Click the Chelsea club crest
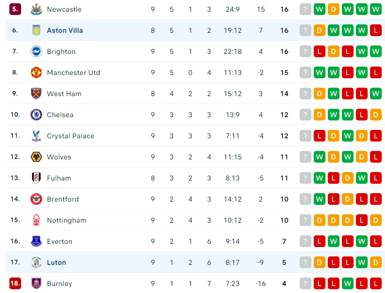385x293 pixels. click(x=36, y=115)
